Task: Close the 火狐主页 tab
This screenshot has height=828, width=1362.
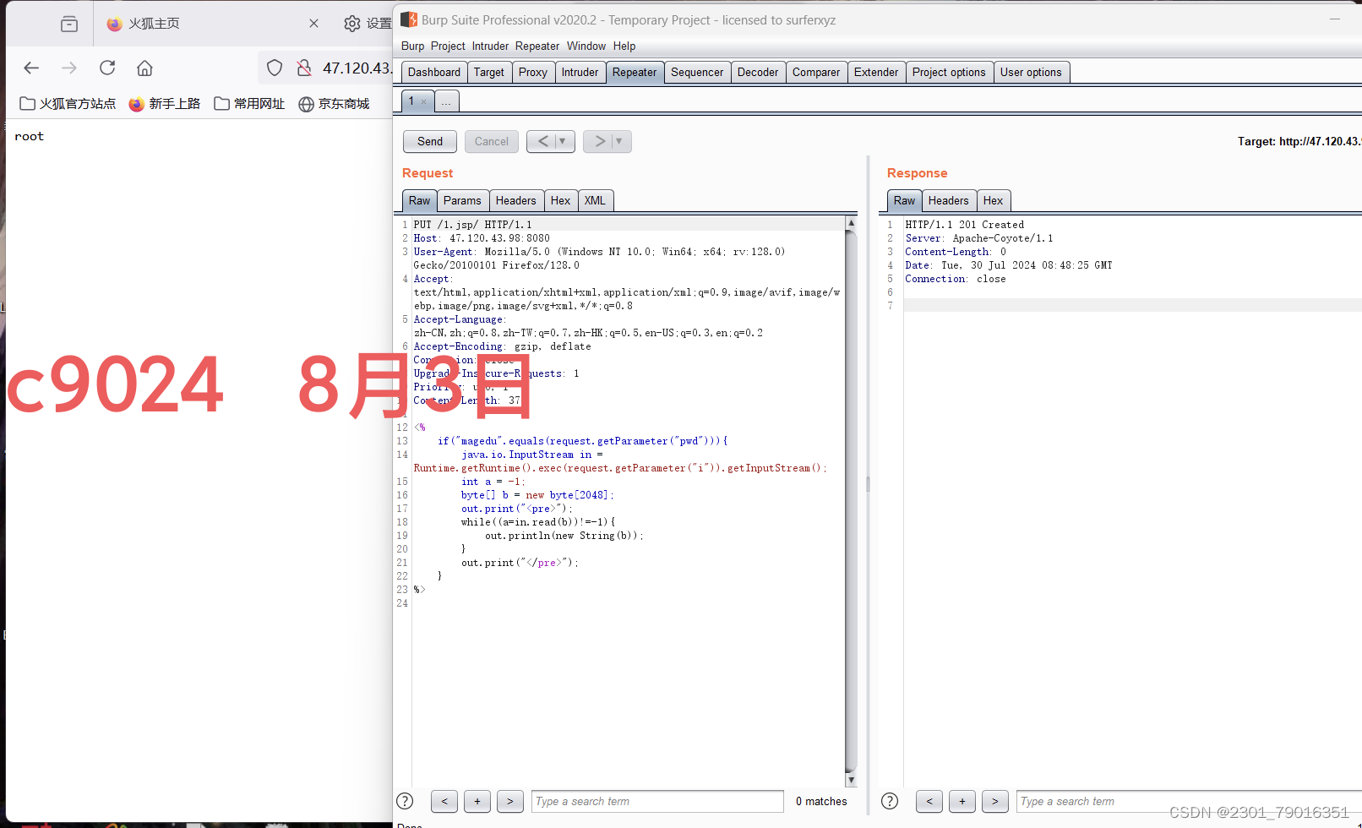Action: click(313, 24)
